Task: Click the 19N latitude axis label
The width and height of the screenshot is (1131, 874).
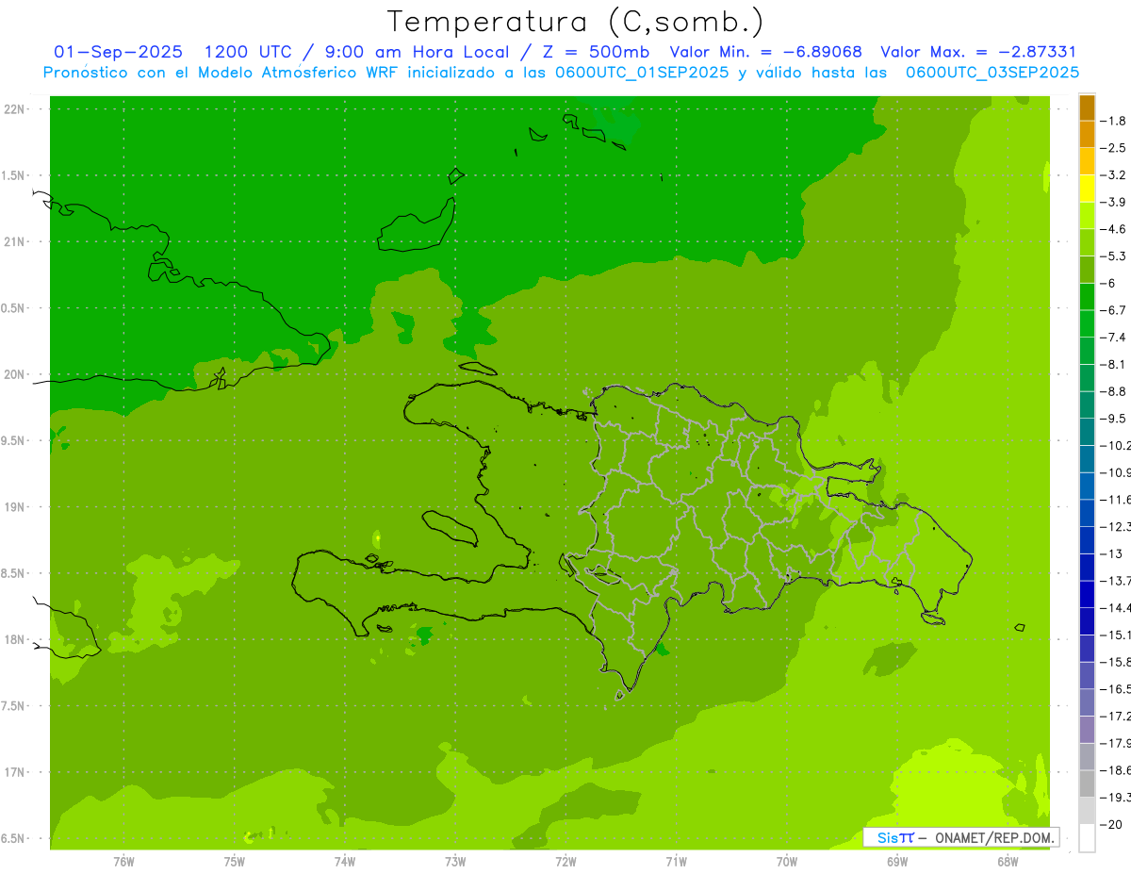Action: [x=14, y=507]
